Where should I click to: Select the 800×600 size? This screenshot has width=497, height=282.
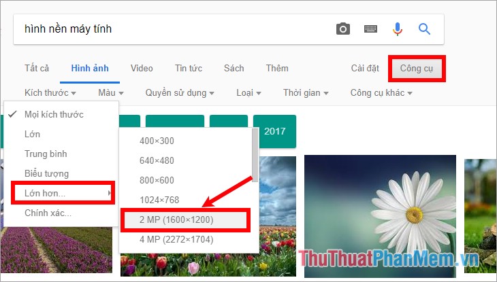tap(186, 180)
